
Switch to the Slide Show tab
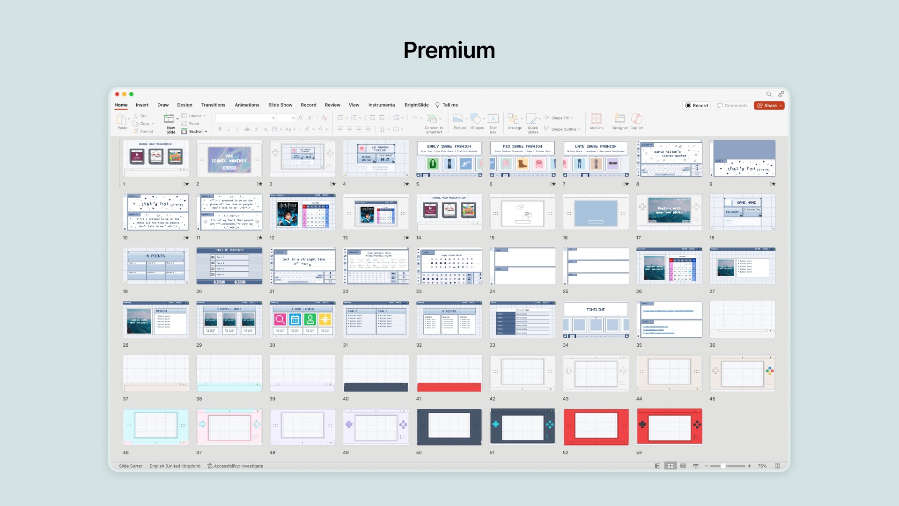click(x=280, y=105)
